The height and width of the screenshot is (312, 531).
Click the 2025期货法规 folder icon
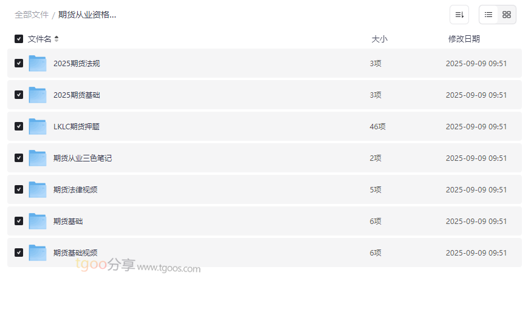(x=38, y=63)
